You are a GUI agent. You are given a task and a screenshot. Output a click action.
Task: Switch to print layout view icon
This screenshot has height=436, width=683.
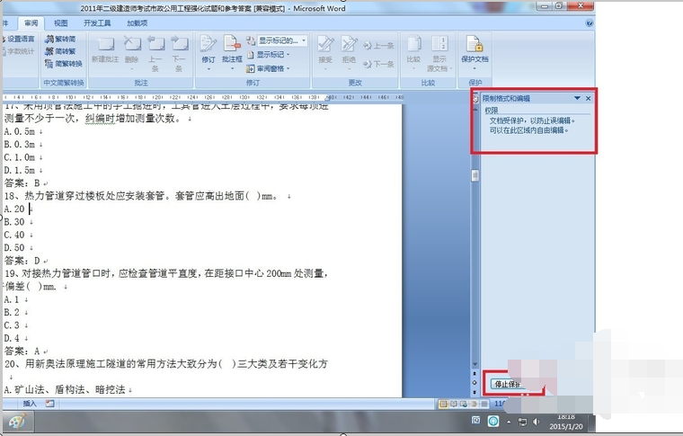point(443,404)
